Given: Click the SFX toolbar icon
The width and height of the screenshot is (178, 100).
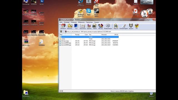Looking at the screenshot, I should coord(137,27).
